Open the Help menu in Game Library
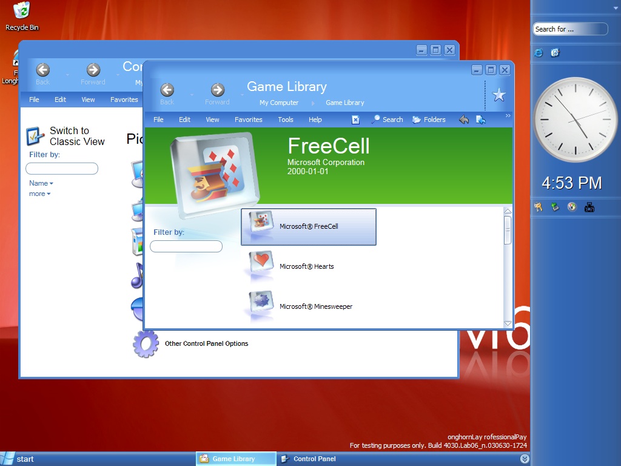Screen dimensions: 621x466 coord(315,120)
